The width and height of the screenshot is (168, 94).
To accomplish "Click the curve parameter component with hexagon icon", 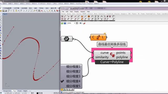I will pyautogui.click(x=67, y=39).
